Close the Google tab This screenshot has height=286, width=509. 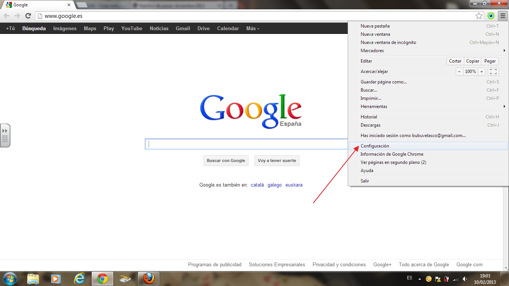pyautogui.click(x=69, y=5)
